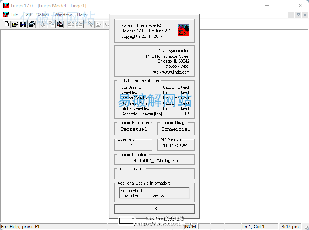The width and height of the screenshot is (309, 230).
Task: Click the Print toolbar icon
Action: [x=32, y=24]
